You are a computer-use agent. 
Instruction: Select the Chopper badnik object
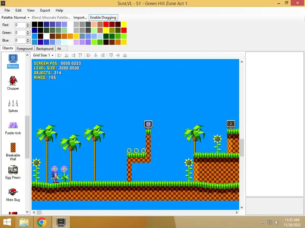pyautogui.click(x=13, y=83)
